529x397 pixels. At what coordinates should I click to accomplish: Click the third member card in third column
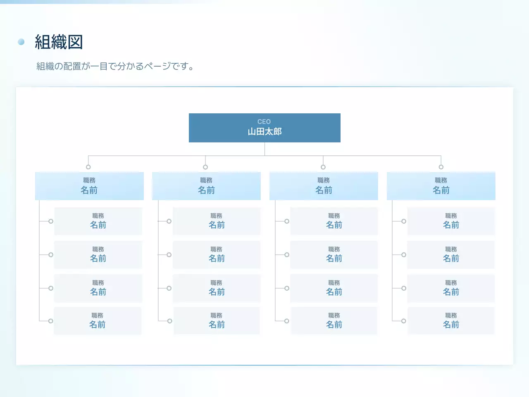click(334, 288)
